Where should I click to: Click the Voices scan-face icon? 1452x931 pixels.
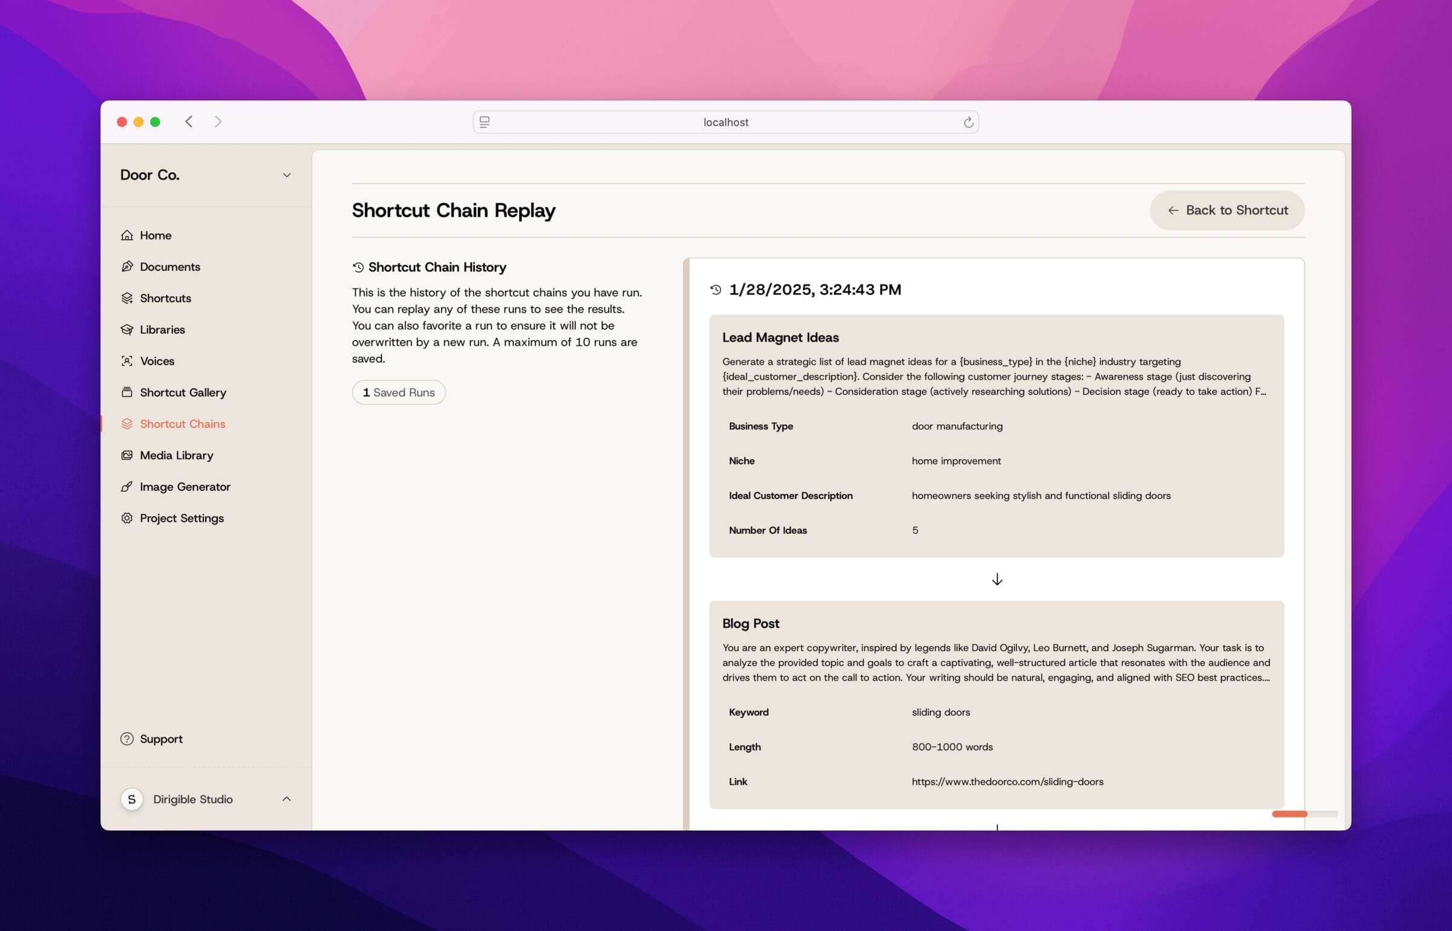(126, 361)
